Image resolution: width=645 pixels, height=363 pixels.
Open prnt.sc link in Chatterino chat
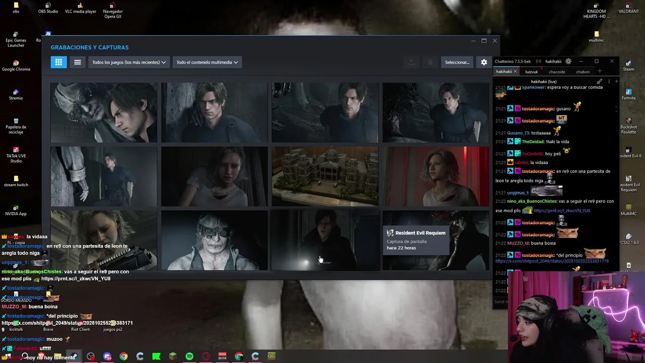(x=562, y=211)
